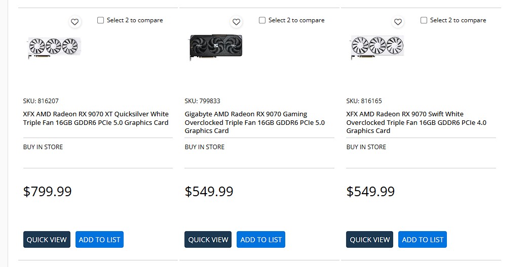The width and height of the screenshot is (530, 267).
Task: Add XFX Quicksilver White to list
Action: coord(99,240)
